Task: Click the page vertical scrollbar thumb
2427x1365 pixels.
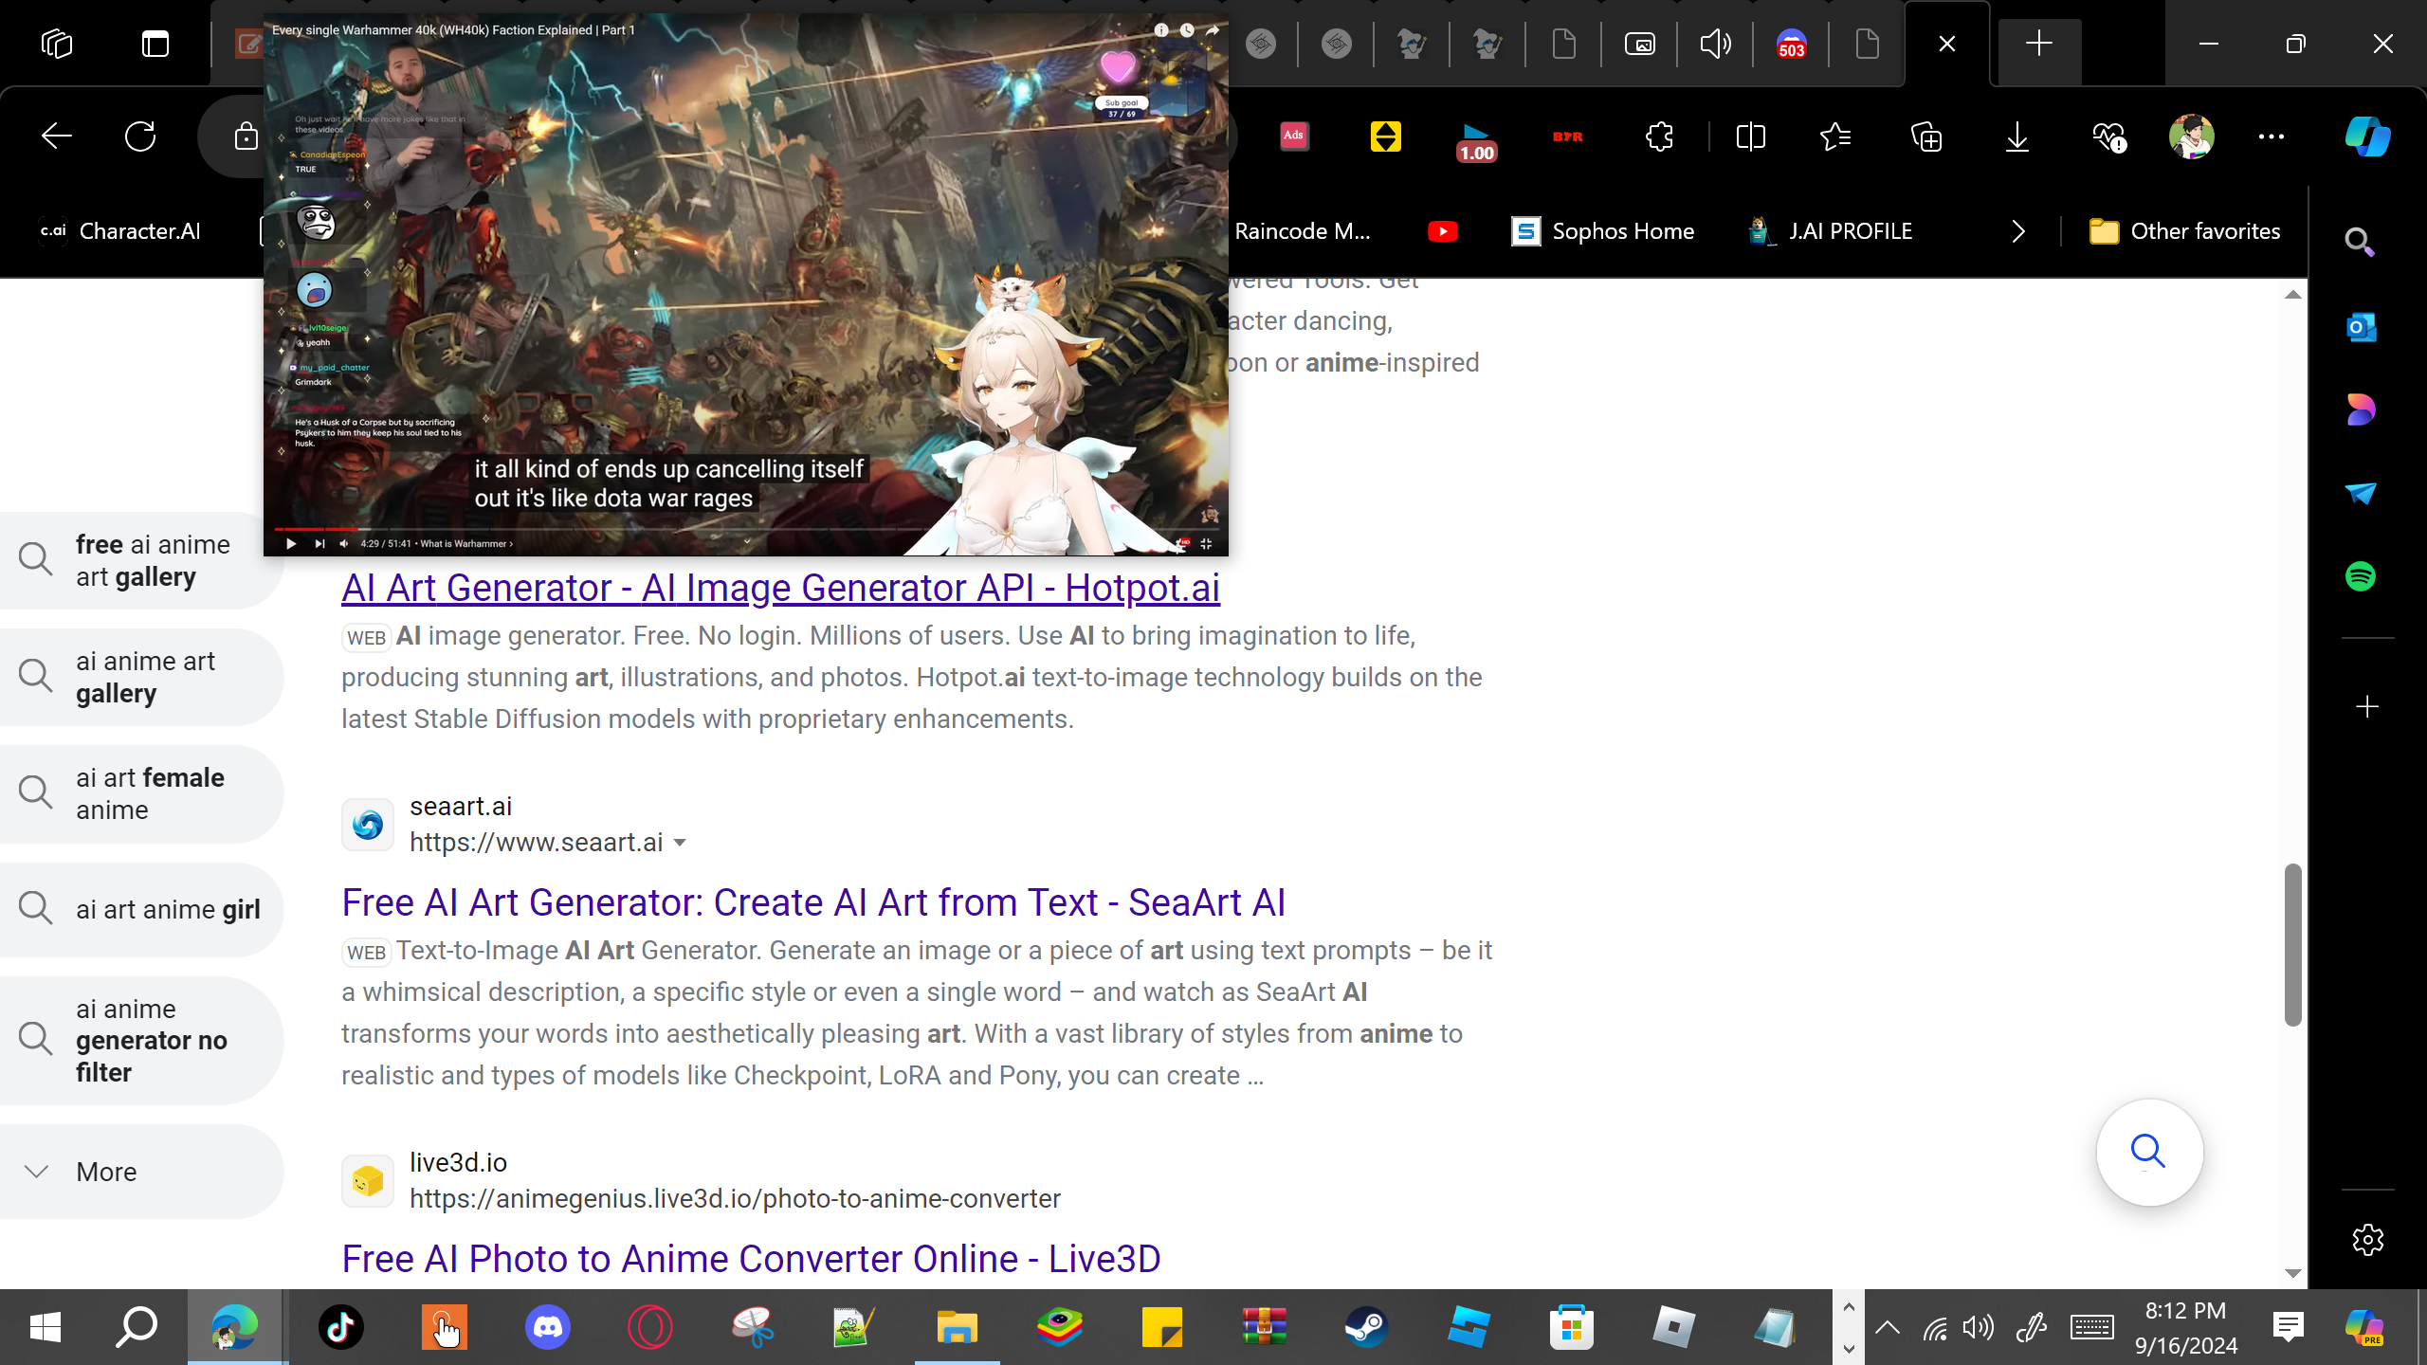Action: [x=2292, y=944]
